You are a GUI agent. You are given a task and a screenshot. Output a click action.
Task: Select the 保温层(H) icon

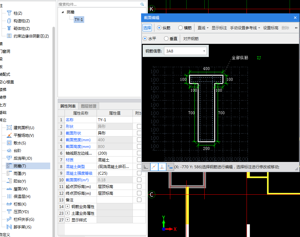[x=9, y=196]
